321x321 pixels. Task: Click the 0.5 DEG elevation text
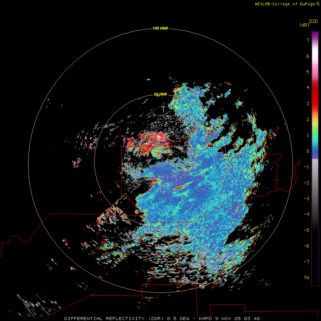tap(179, 319)
